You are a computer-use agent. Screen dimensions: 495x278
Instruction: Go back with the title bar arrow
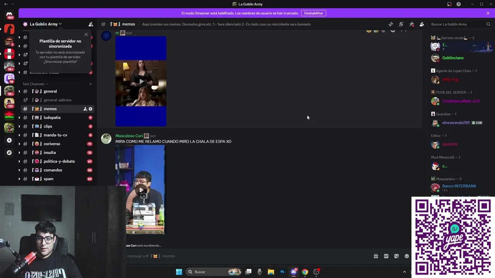pyautogui.click(x=6, y=4)
